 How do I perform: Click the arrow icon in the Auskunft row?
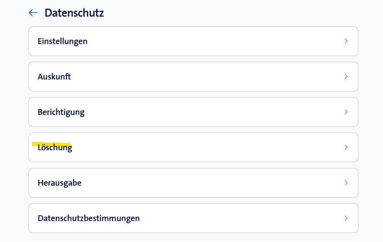346,77
